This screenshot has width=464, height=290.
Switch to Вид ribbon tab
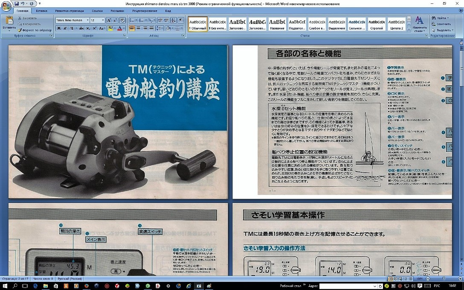click(x=168, y=11)
